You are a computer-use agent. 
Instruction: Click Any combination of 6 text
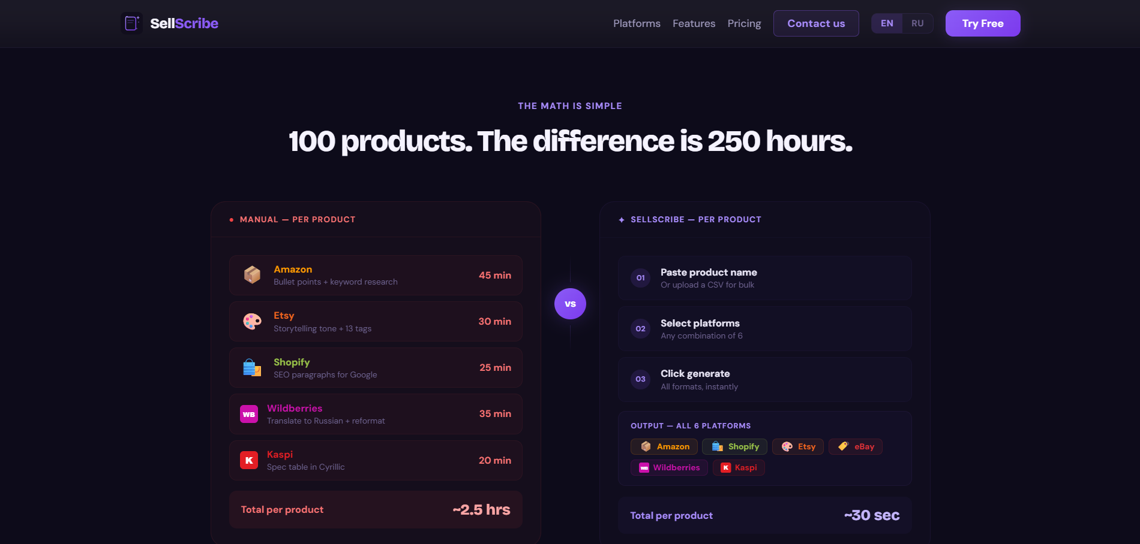click(x=701, y=336)
